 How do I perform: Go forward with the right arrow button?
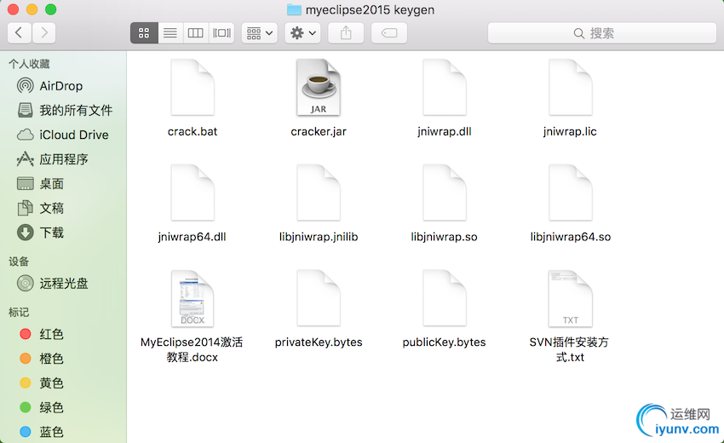tap(43, 32)
